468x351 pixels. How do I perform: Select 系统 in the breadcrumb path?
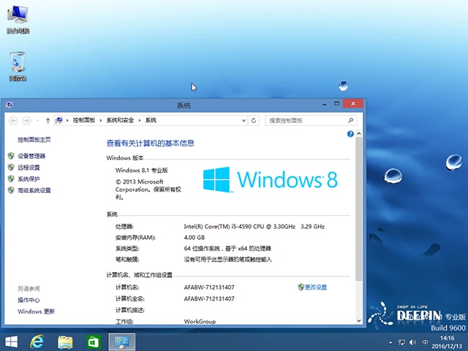point(151,120)
